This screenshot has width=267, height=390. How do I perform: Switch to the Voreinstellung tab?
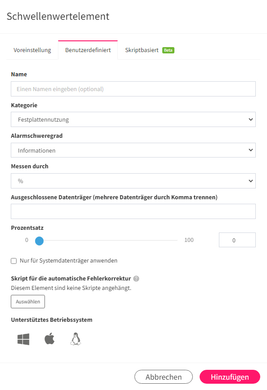32,50
